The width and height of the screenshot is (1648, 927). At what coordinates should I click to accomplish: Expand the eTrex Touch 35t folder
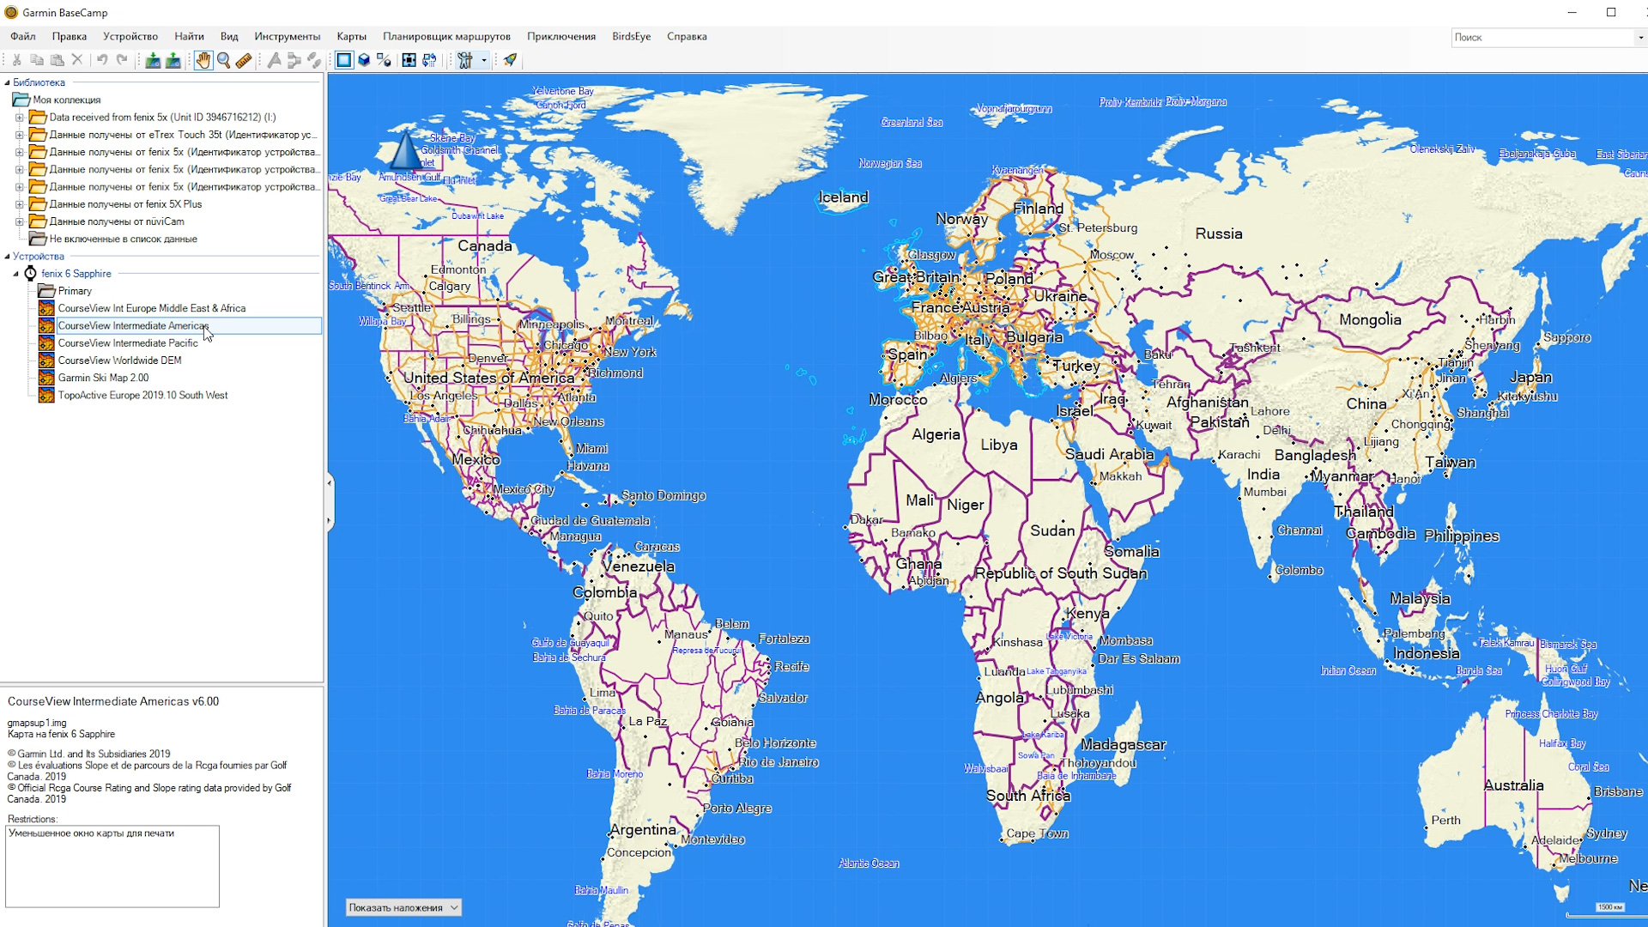pyautogui.click(x=19, y=135)
